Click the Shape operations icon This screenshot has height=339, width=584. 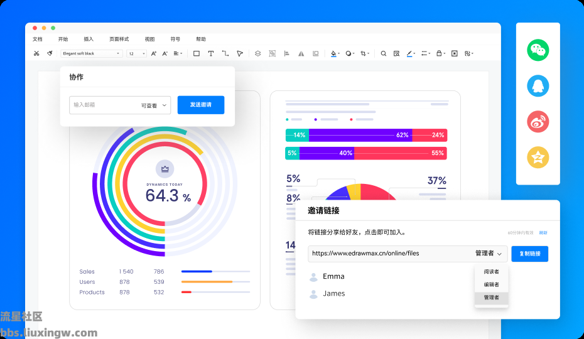tap(468, 53)
